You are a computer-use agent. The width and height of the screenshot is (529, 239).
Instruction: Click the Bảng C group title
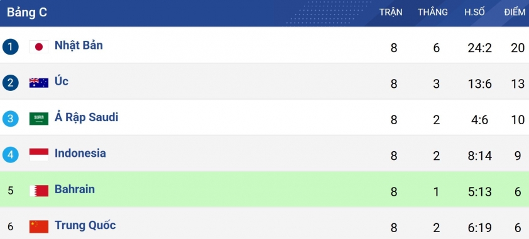pyautogui.click(x=27, y=13)
